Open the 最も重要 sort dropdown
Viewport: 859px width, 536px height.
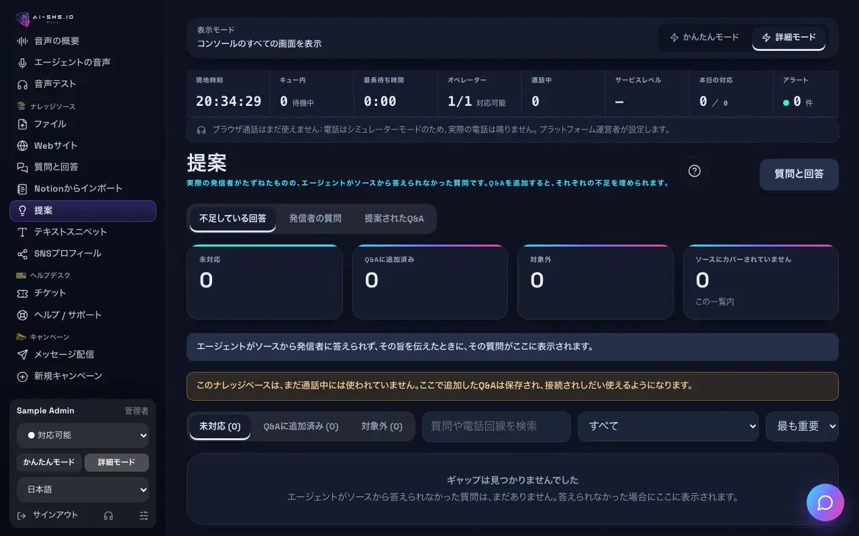(802, 426)
